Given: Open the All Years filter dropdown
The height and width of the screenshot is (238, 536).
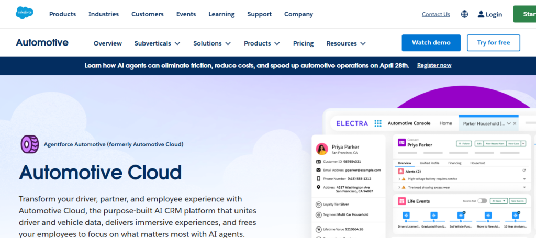Looking at the screenshot, I should coord(498,201).
